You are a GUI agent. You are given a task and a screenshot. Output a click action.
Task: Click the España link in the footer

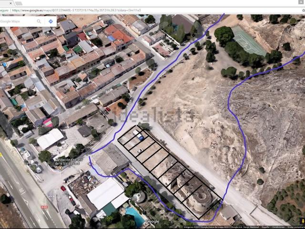pos(265,227)
